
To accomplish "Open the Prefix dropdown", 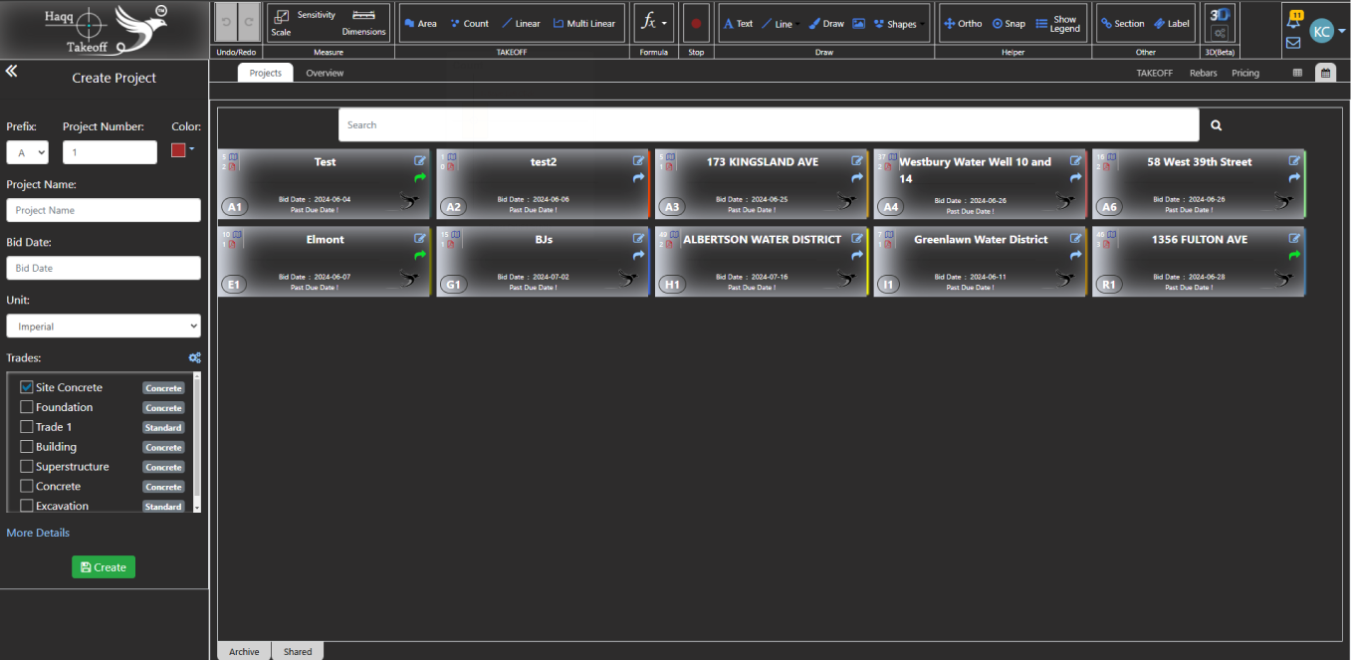I will (x=27, y=152).
